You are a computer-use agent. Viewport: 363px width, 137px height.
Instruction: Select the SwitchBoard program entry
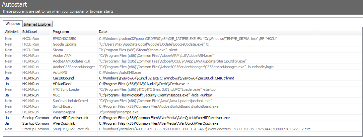coord(62,106)
